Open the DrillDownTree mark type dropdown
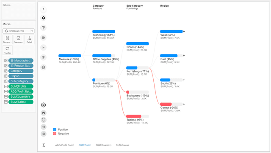 pyautogui.click(x=19, y=31)
